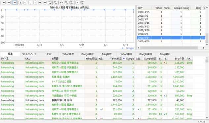Click the SITE toolbar icon
The image size is (209, 123).
click(66, 3)
